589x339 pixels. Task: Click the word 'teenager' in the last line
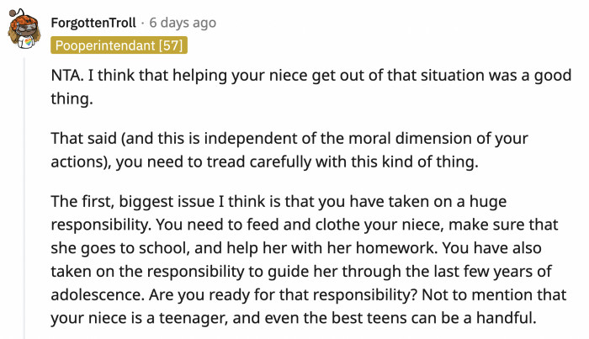click(x=193, y=319)
